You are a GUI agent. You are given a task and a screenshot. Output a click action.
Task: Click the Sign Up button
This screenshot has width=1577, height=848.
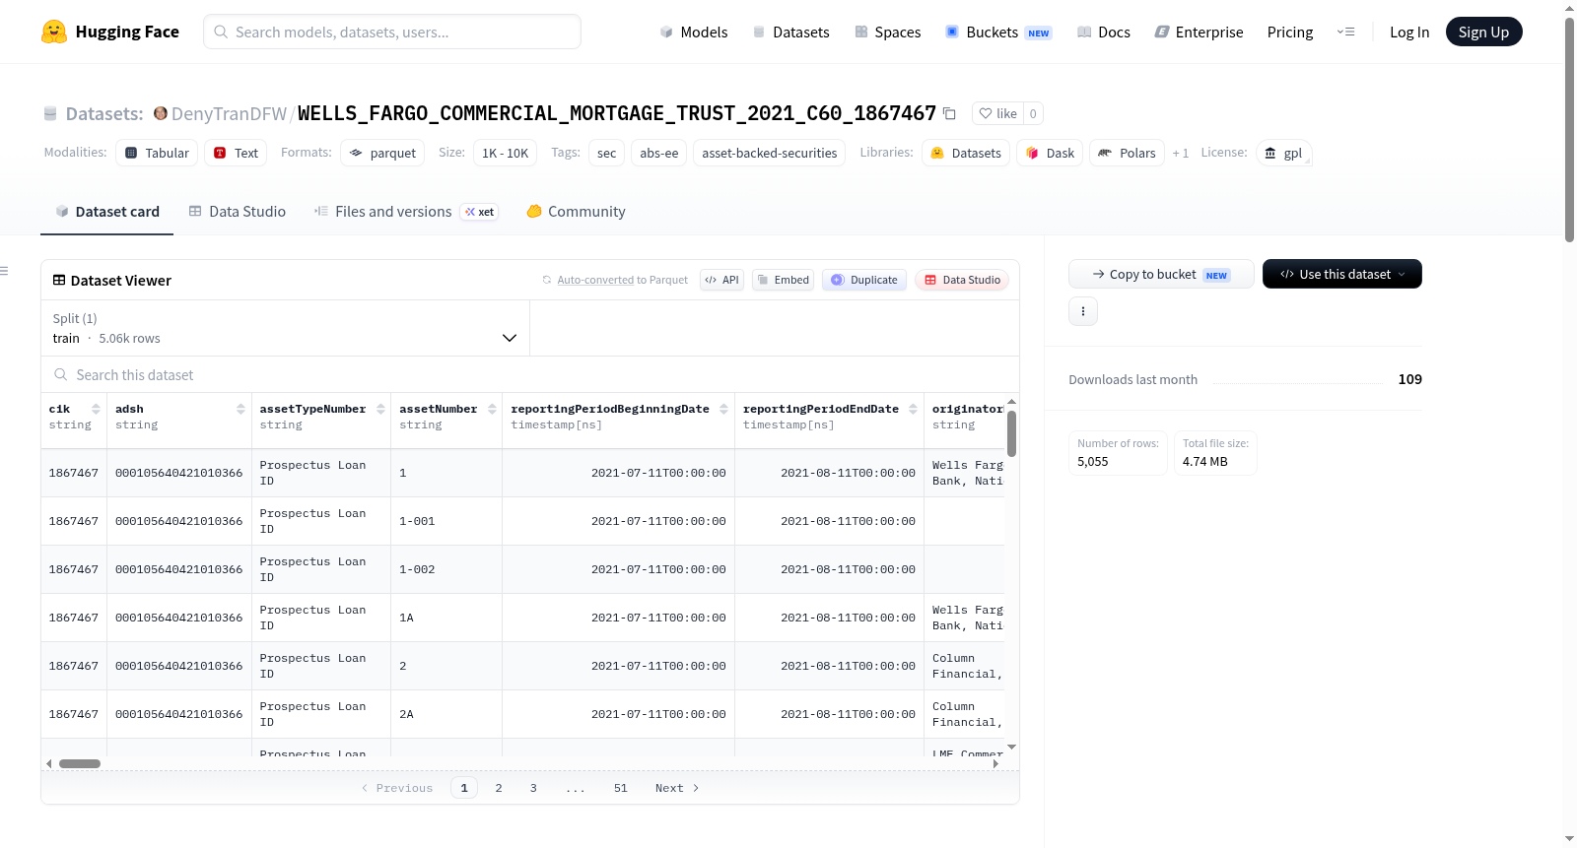(1484, 32)
